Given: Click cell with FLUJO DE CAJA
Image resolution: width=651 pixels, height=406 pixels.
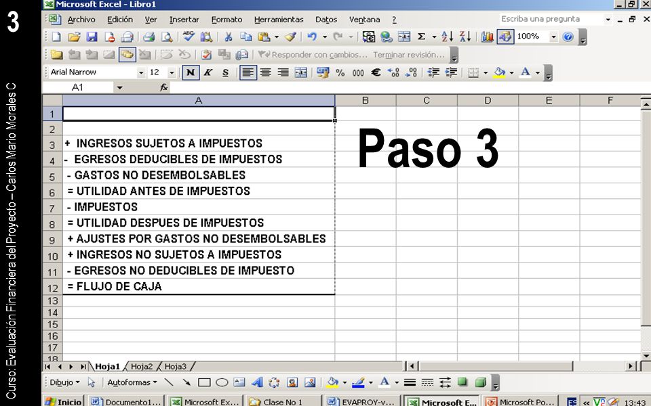Looking at the screenshot, I should tap(199, 286).
